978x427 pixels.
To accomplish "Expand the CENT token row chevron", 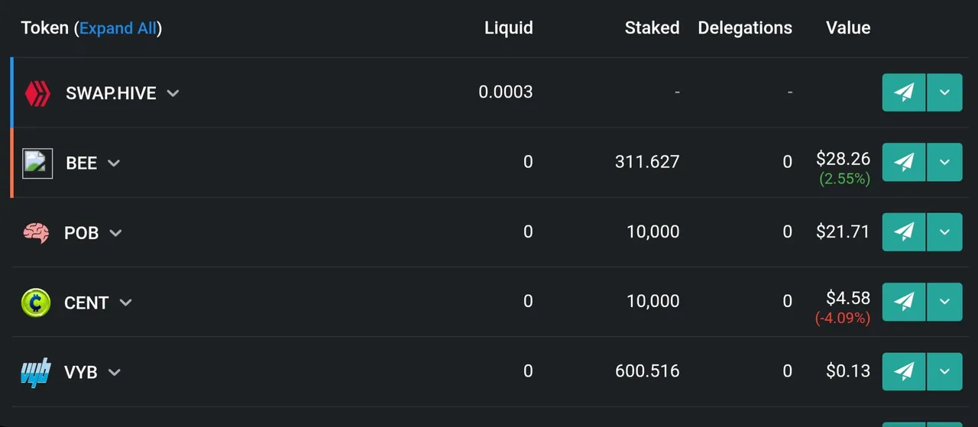I will (x=125, y=302).
